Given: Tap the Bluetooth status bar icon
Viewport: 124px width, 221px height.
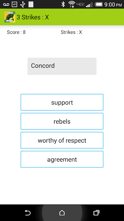Looking at the screenshot, I should click(x=63, y=4).
